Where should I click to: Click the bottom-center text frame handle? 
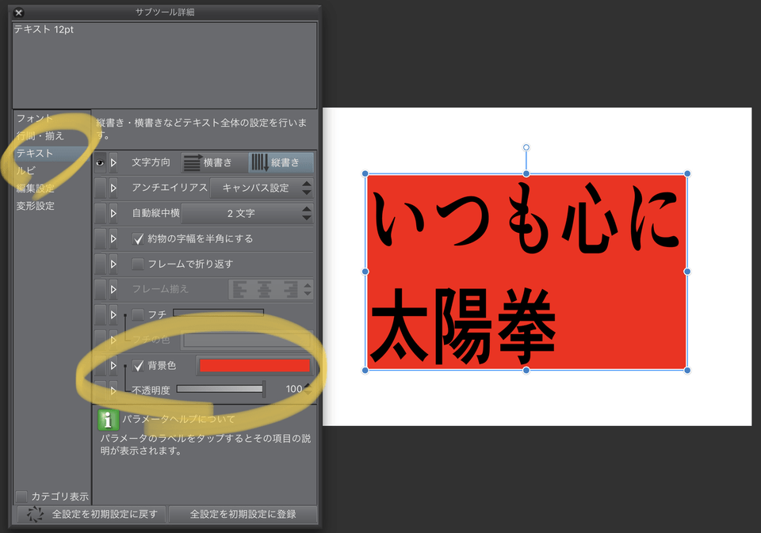click(x=526, y=371)
